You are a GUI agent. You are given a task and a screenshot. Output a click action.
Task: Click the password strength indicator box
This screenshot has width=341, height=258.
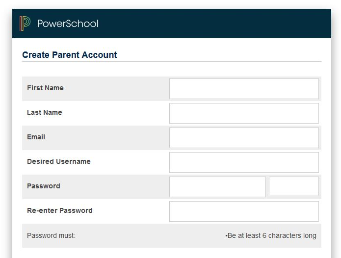tap(294, 186)
